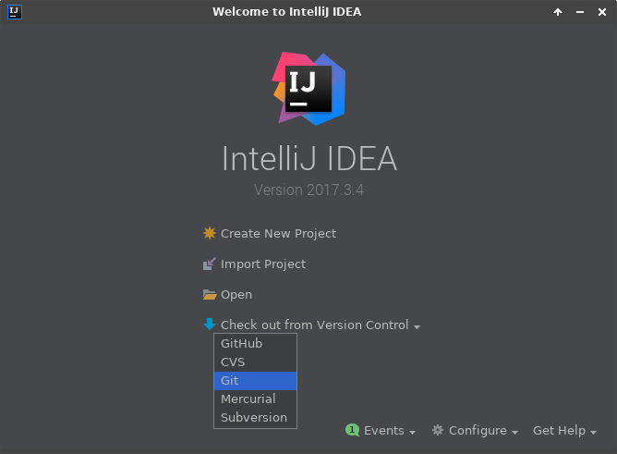Collapse the Check out from Version Control arrow
The height and width of the screenshot is (454, 617).
pyautogui.click(x=417, y=326)
